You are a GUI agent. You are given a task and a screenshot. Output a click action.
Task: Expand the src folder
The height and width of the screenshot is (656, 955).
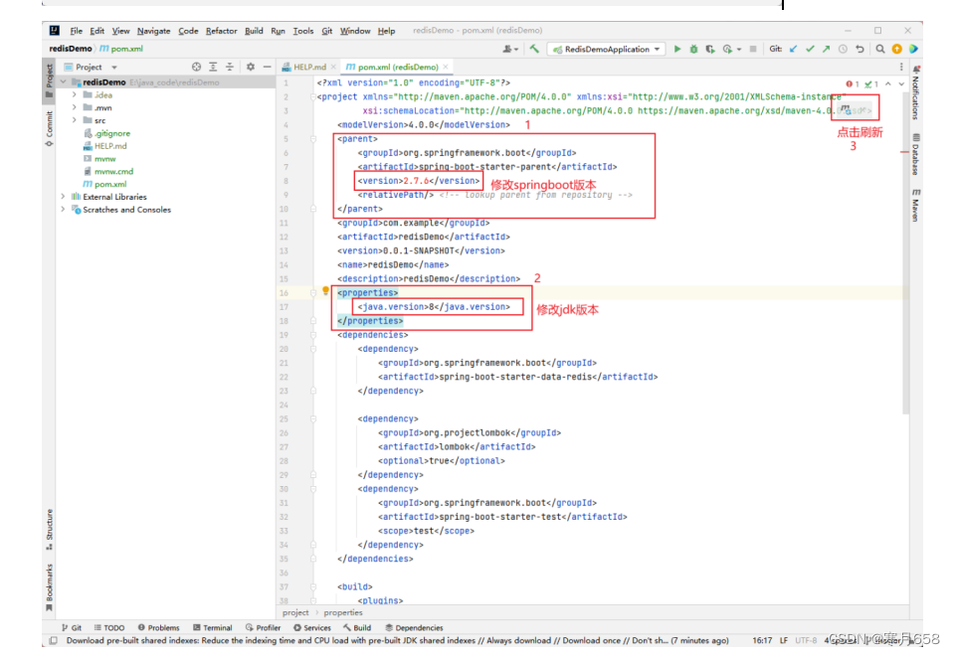tap(75, 120)
